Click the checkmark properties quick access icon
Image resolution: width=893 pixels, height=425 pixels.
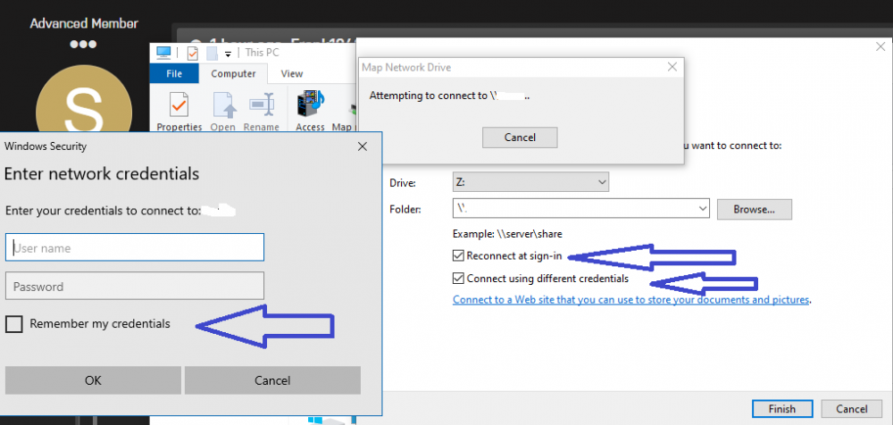pyautogui.click(x=193, y=54)
